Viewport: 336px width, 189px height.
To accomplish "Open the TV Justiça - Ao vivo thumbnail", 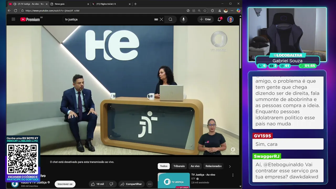I will pyautogui.click(x=174, y=181).
